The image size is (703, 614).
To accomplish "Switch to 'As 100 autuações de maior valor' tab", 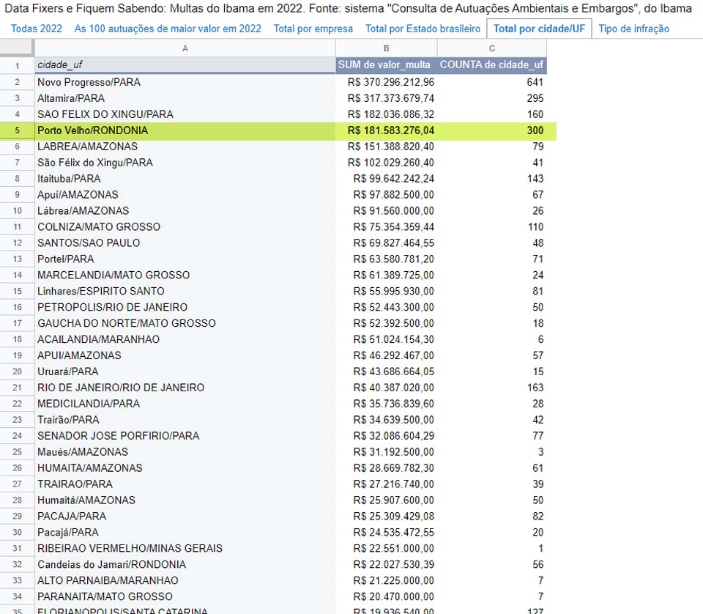I will pos(168,29).
